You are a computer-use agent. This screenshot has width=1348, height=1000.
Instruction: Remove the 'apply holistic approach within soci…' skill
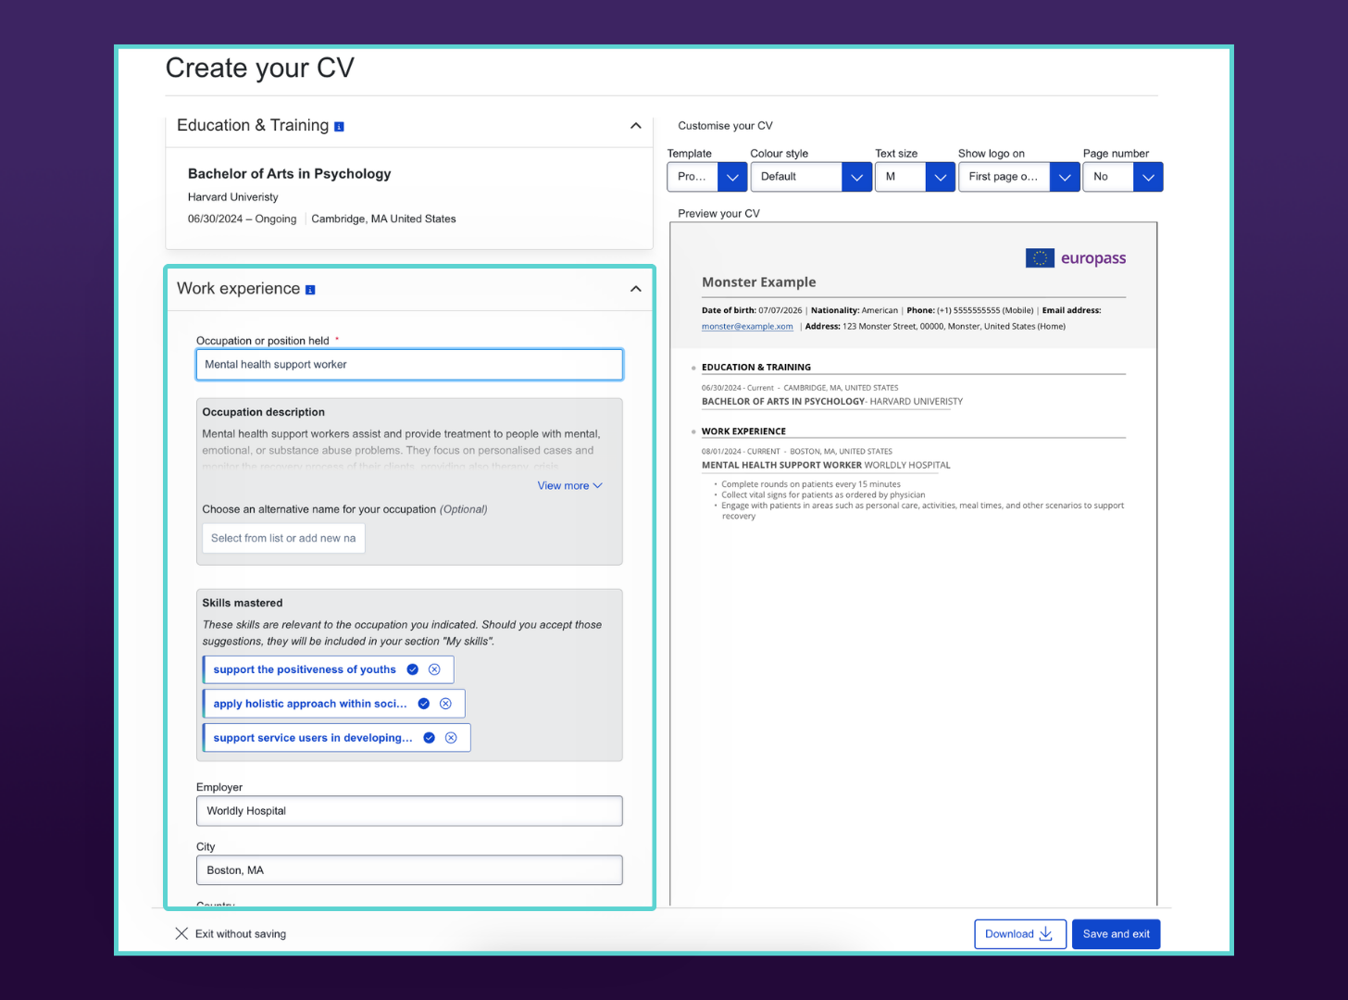click(x=445, y=704)
